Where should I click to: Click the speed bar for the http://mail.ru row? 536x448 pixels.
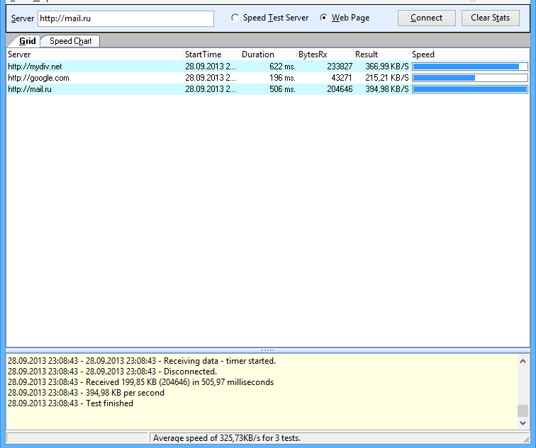[469, 89]
